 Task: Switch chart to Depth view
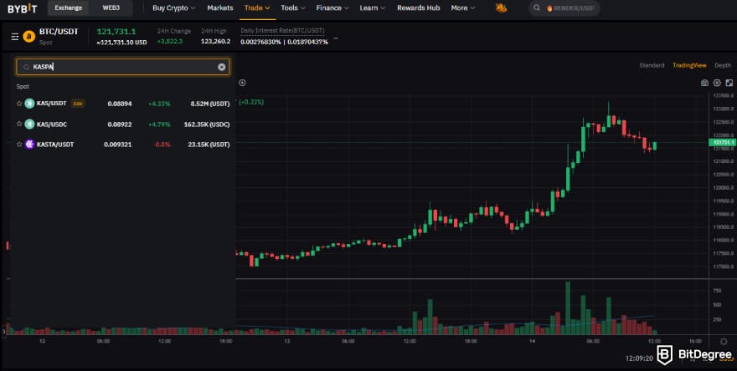tap(723, 65)
